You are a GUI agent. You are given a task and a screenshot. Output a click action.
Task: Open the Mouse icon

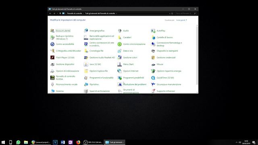point(153,64)
